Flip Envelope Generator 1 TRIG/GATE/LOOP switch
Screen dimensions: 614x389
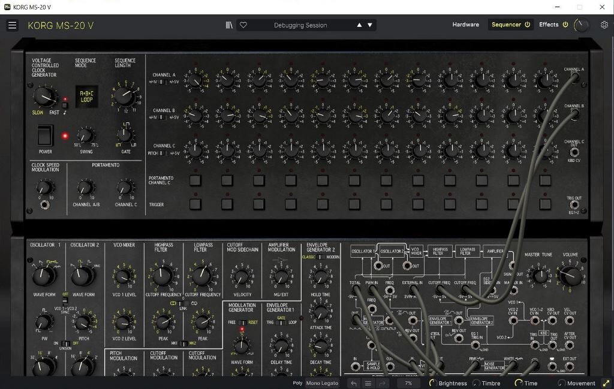281,322
